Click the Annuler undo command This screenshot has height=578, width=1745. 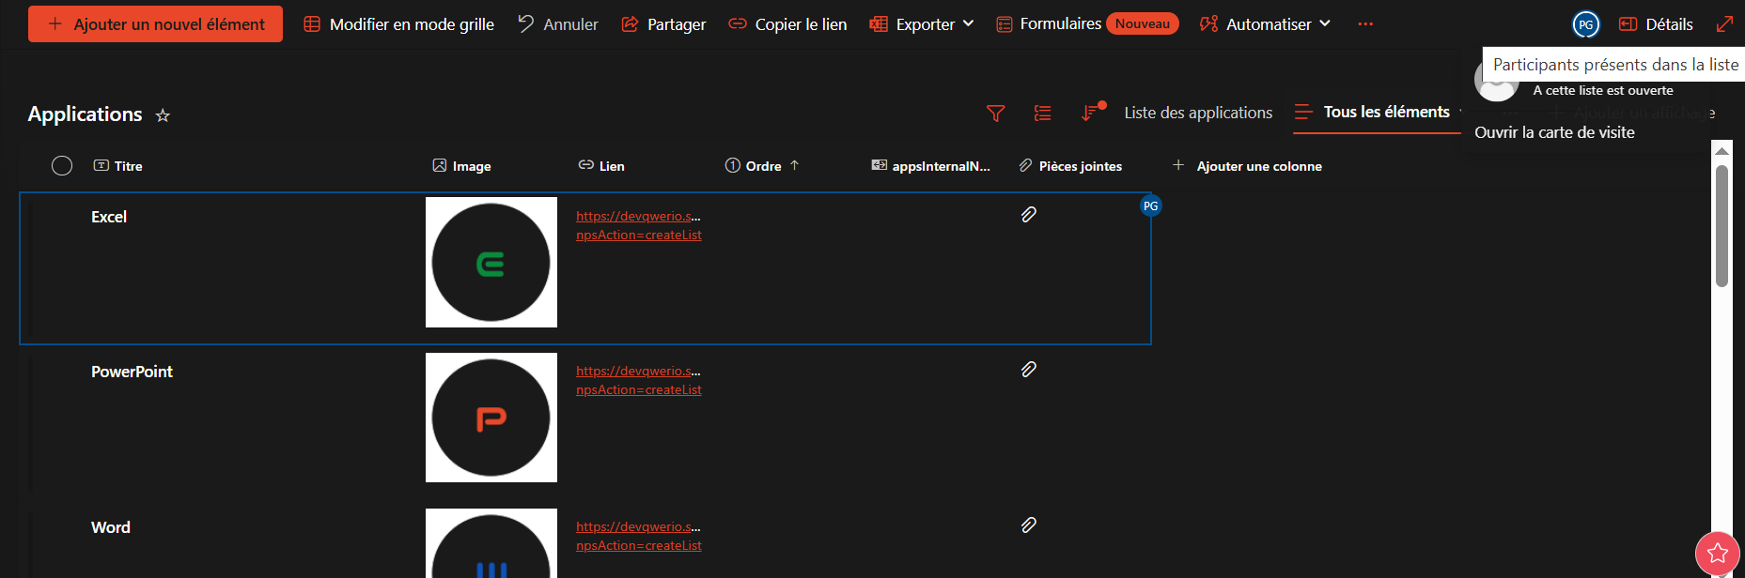pos(557,24)
